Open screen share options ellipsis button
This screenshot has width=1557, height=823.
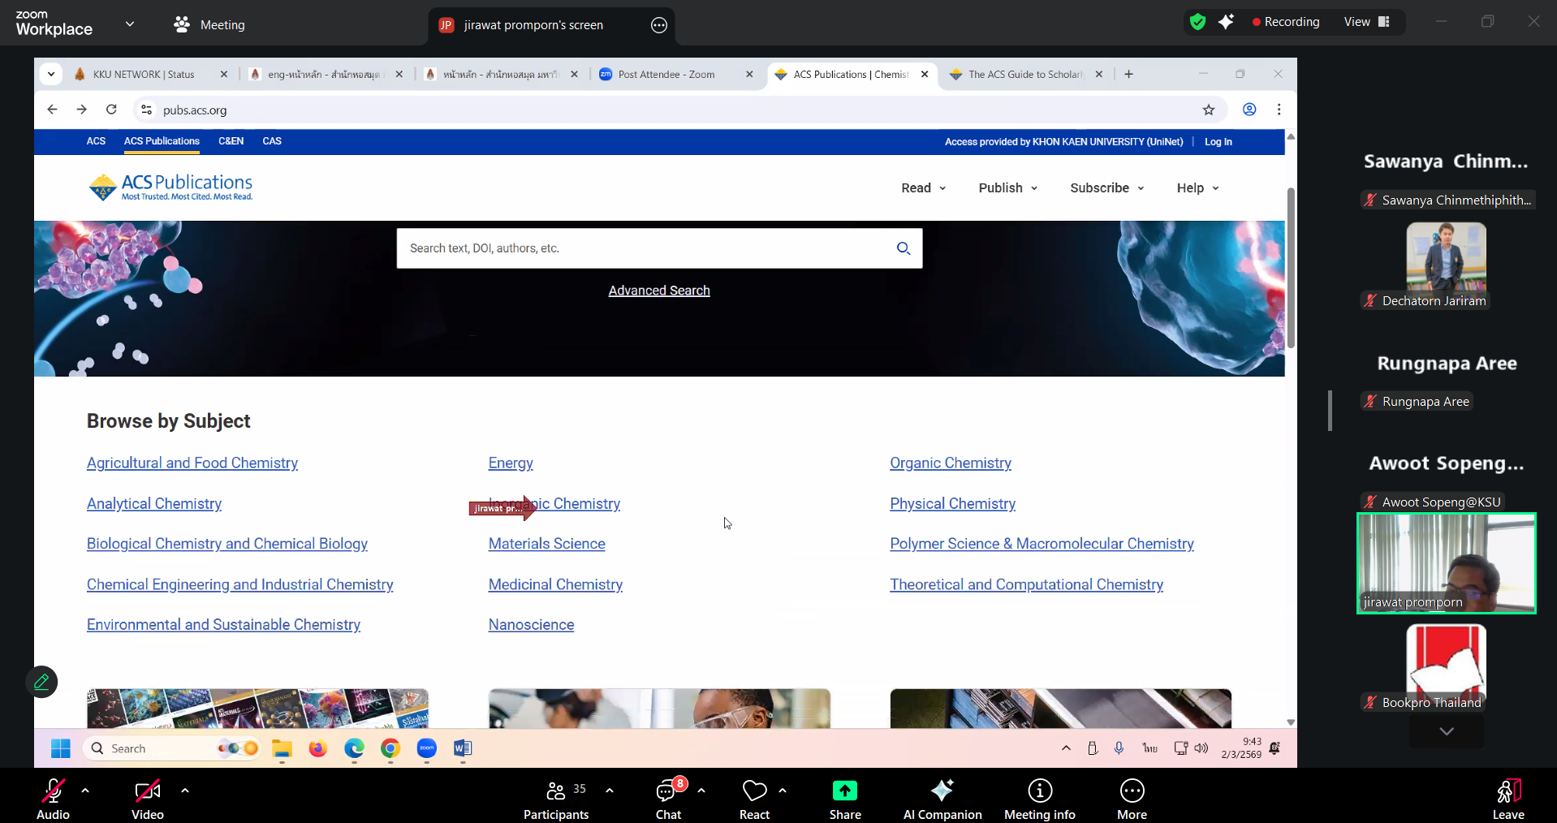pyautogui.click(x=659, y=25)
